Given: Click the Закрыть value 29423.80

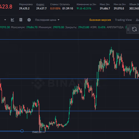Looking at the screenshot, I should [x=84, y=27].
